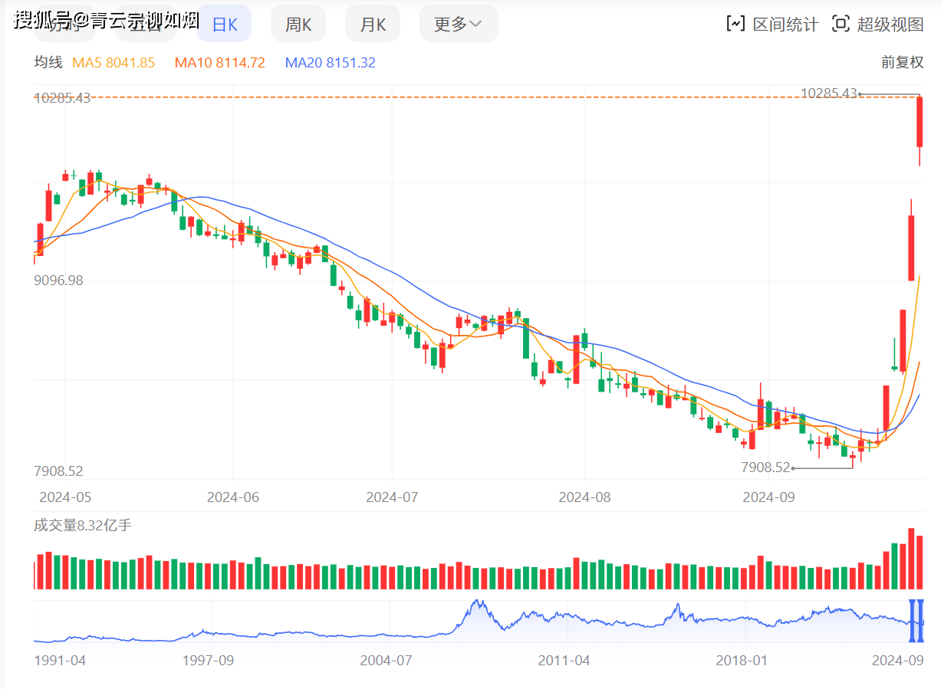The width and height of the screenshot is (941, 689).
Task: Click the 均线 moving average label
Action: pos(48,62)
